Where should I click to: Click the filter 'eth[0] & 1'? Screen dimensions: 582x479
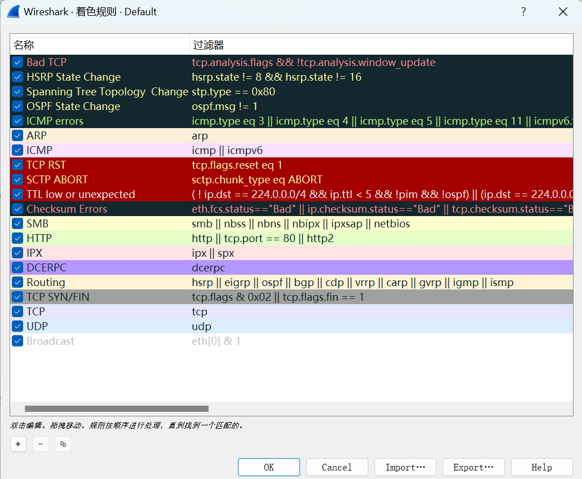(x=216, y=341)
